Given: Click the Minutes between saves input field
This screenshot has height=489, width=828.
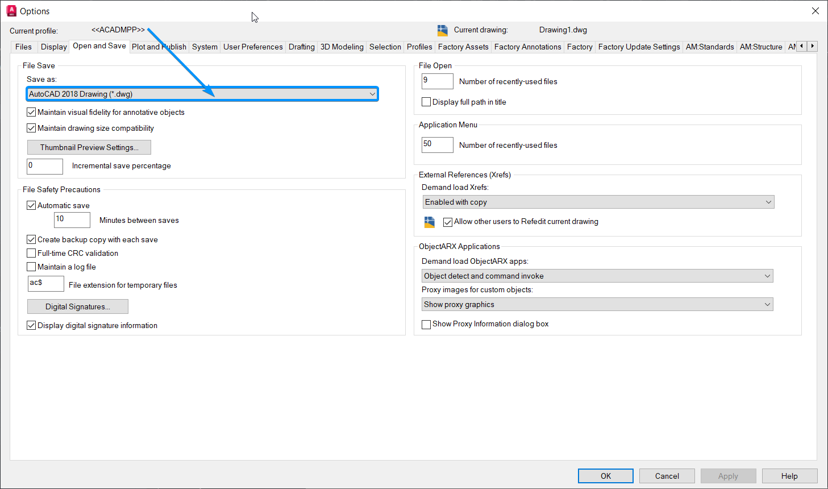Looking at the screenshot, I should 72,219.
